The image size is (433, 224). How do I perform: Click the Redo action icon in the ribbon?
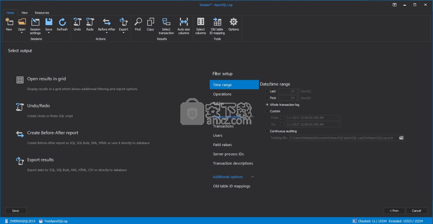(90, 22)
